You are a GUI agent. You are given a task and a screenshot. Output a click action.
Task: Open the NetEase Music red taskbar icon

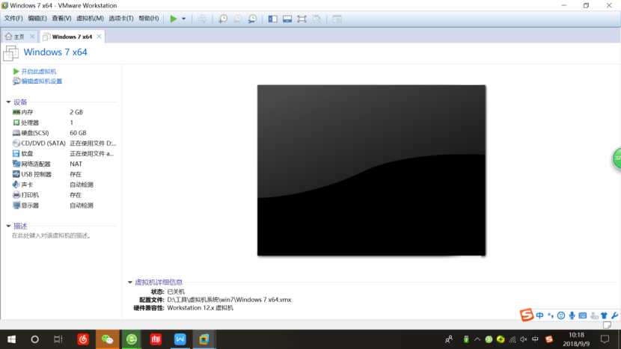tap(83, 339)
